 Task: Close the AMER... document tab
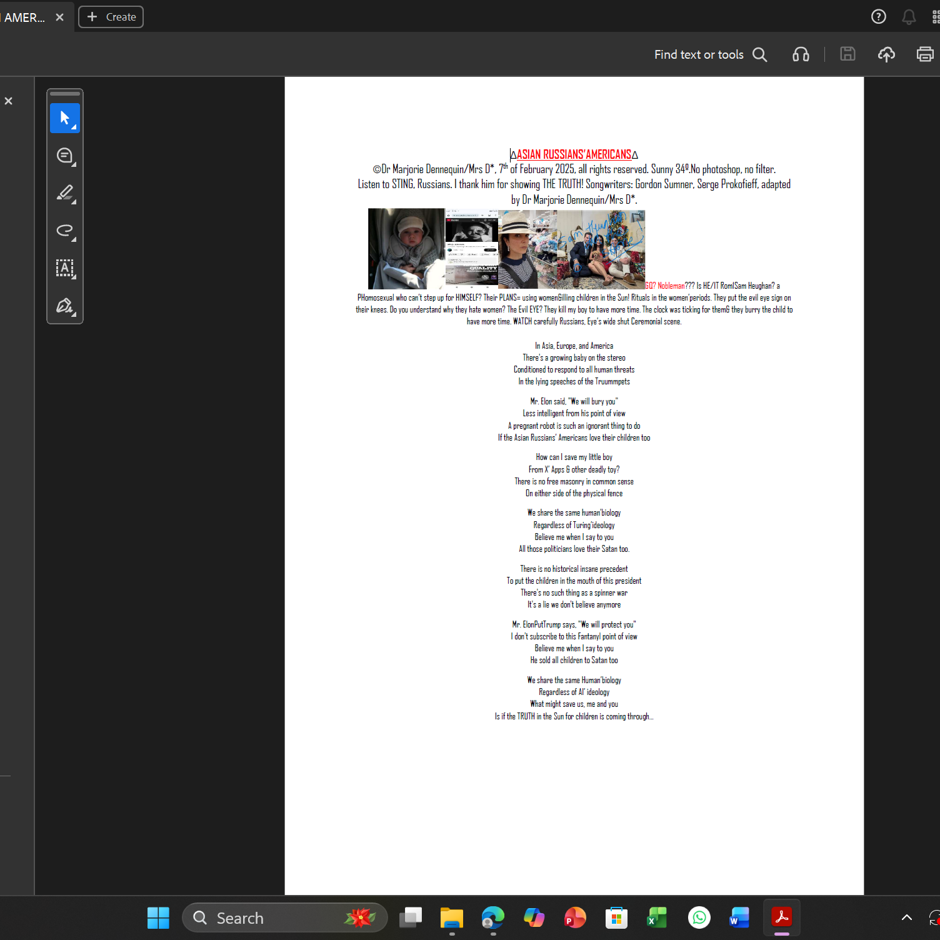click(x=59, y=17)
